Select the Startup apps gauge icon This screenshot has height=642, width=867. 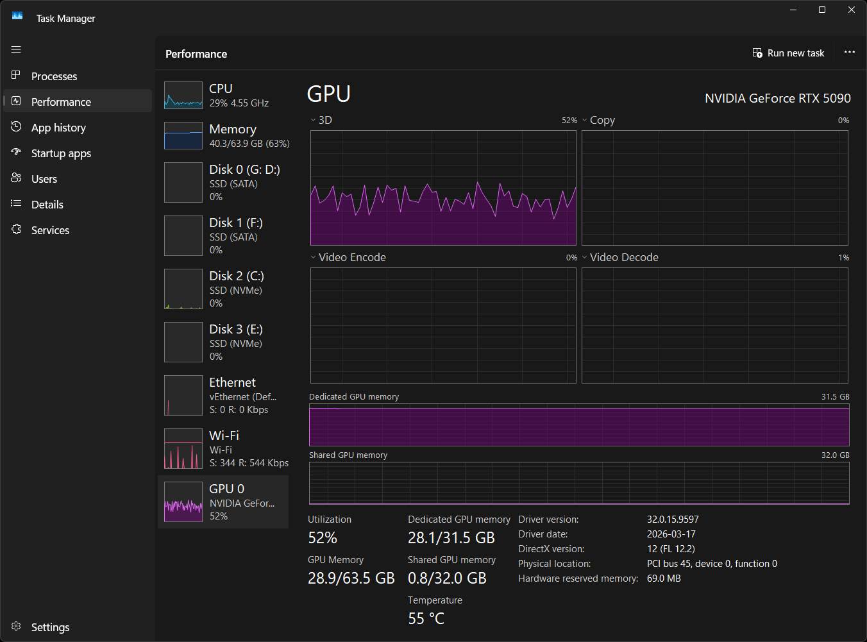(17, 153)
